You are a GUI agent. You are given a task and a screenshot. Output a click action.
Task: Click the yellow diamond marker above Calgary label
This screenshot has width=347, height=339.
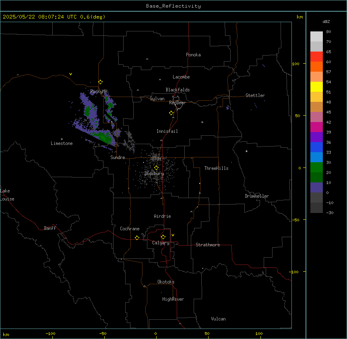[163, 237]
